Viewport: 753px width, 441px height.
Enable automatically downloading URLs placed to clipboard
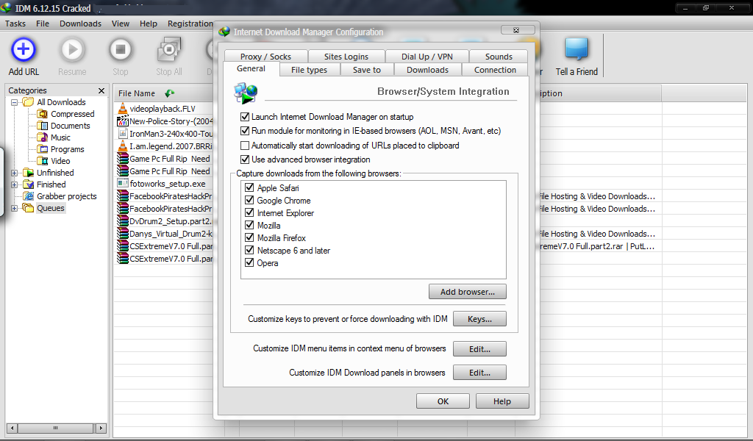click(245, 146)
